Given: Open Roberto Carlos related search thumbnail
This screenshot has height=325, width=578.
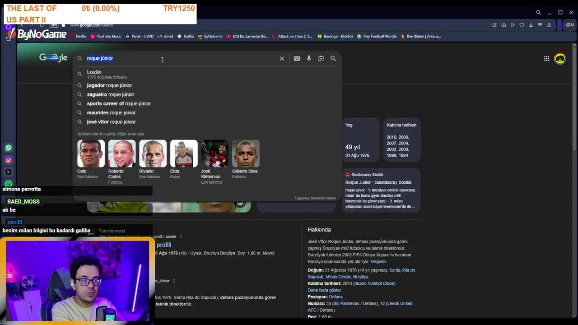Looking at the screenshot, I should tap(122, 154).
